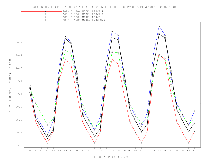Click x-axis forecast hour label 24
The height and width of the screenshot is (164, 212).
point(77,151)
